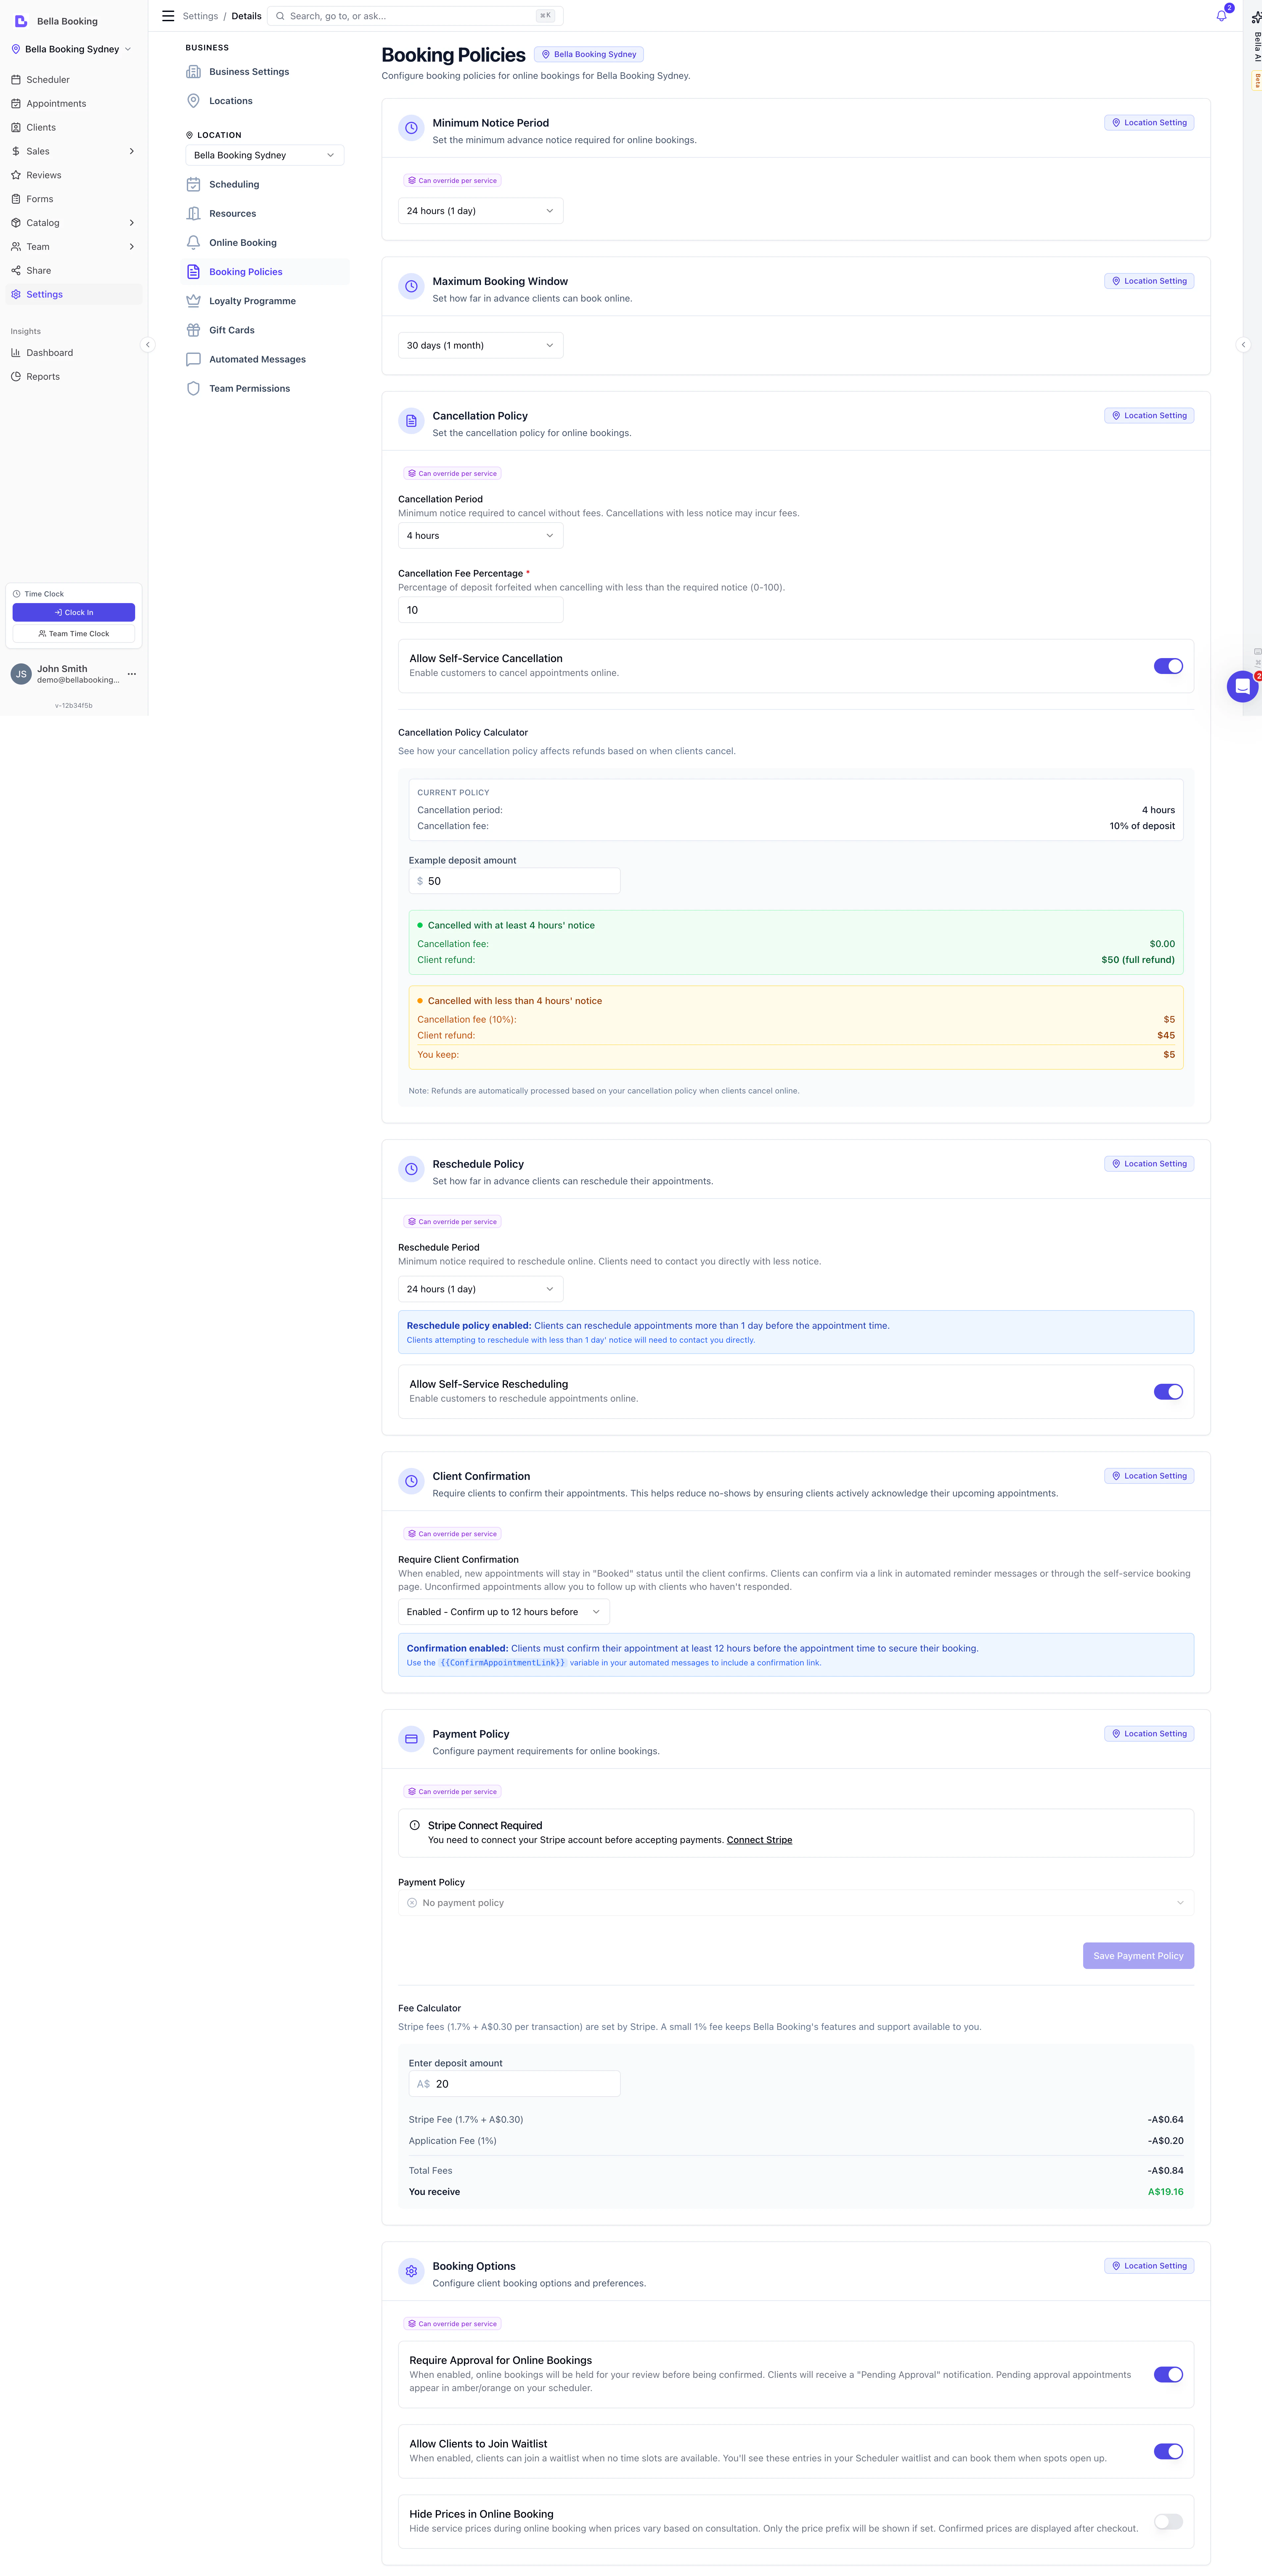
Task: Open Require Client Confirmation dropdown
Action: click(x=504, y=1612)
